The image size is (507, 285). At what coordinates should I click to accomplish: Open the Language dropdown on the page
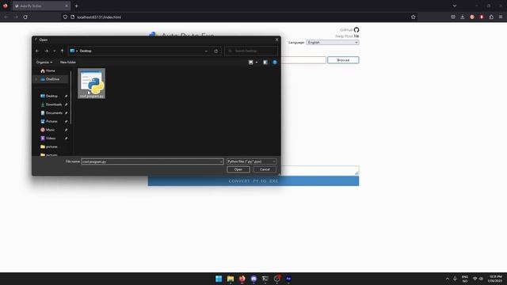(x=333, y=42)
